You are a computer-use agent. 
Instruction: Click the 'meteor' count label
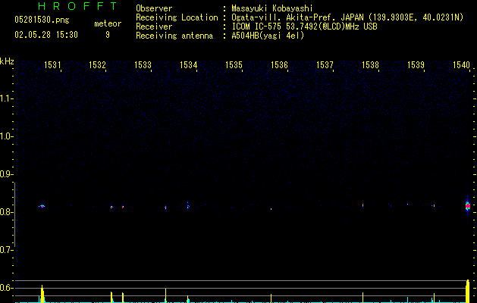[x=108, y=23]
